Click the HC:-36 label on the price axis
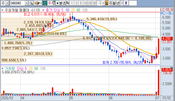The width and height of the screenshot is (175, 101). point(167,13)
